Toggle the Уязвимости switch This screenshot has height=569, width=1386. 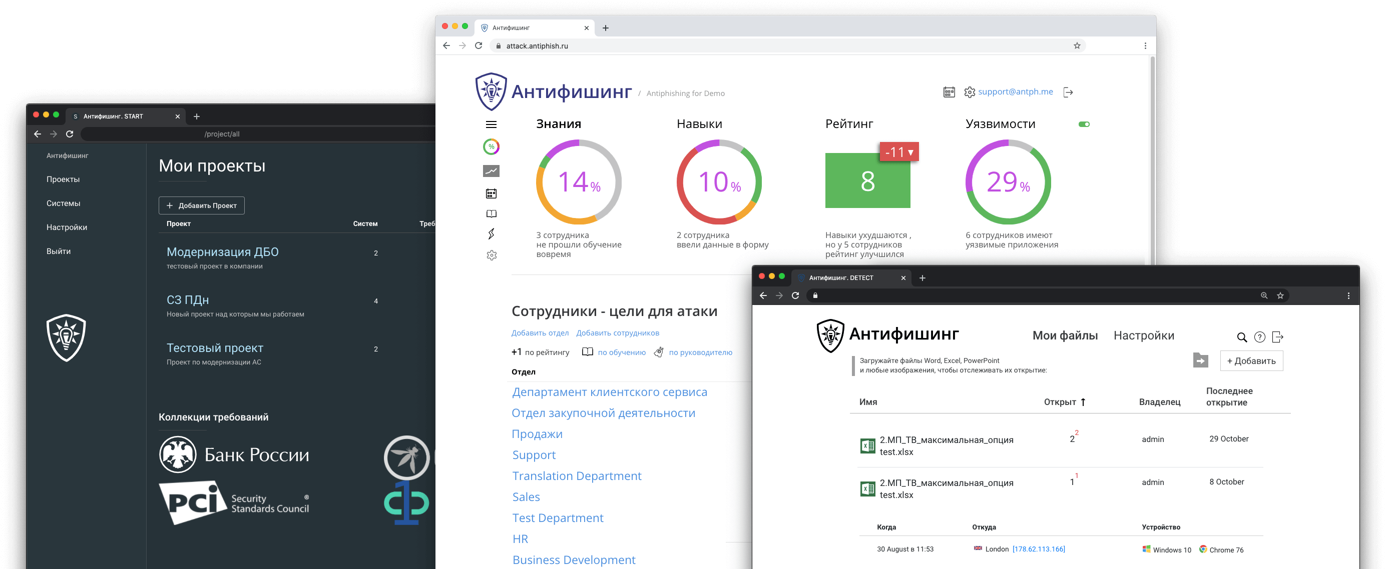[1084, 124]
